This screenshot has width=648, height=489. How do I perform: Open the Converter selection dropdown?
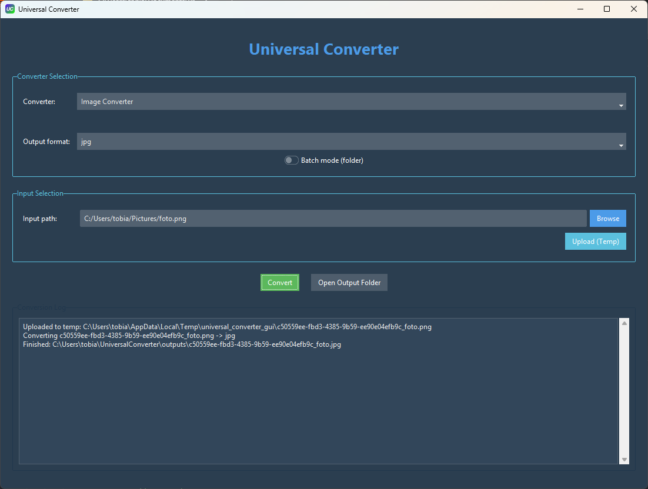351,101
